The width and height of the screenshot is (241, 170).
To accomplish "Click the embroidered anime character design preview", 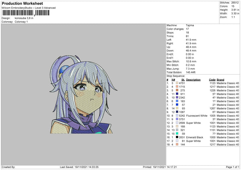I will (x=83, y=94).
